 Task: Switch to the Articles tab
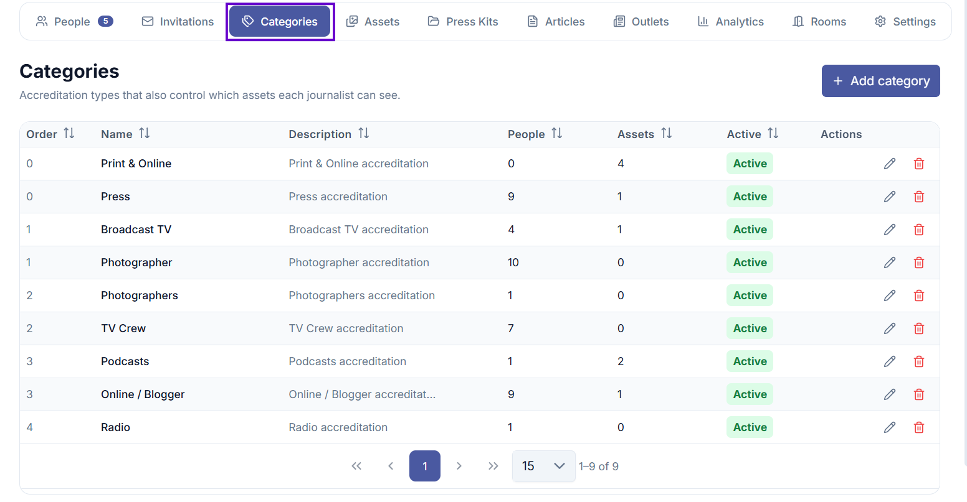[x=556, y=22]
